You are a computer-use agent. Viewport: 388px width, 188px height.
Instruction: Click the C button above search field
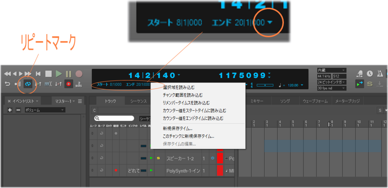click(x=94, y=110)
